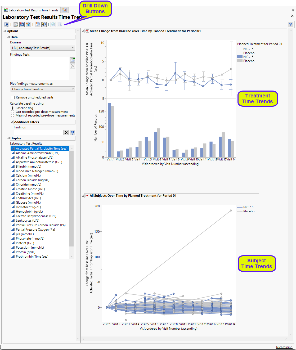Click the first toolbar icon with blue arrow
This screenshot has height=350, width=296.
pos(6,24)
